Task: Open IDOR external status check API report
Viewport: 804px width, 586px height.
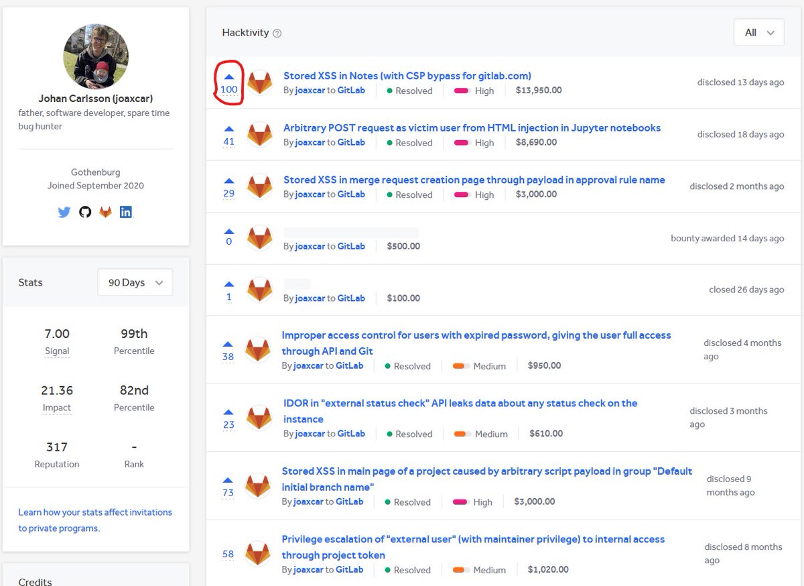Action: click(x=460, y=411)
